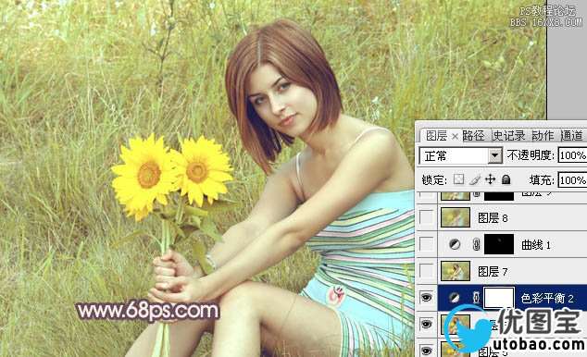The image size is (587, 357).
Task: Toggle lock position move icon
Action: [490, 179]
